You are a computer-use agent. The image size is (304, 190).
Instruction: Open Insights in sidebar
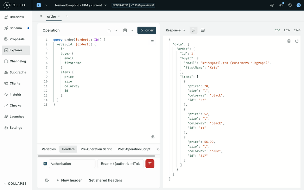[16, 94]
